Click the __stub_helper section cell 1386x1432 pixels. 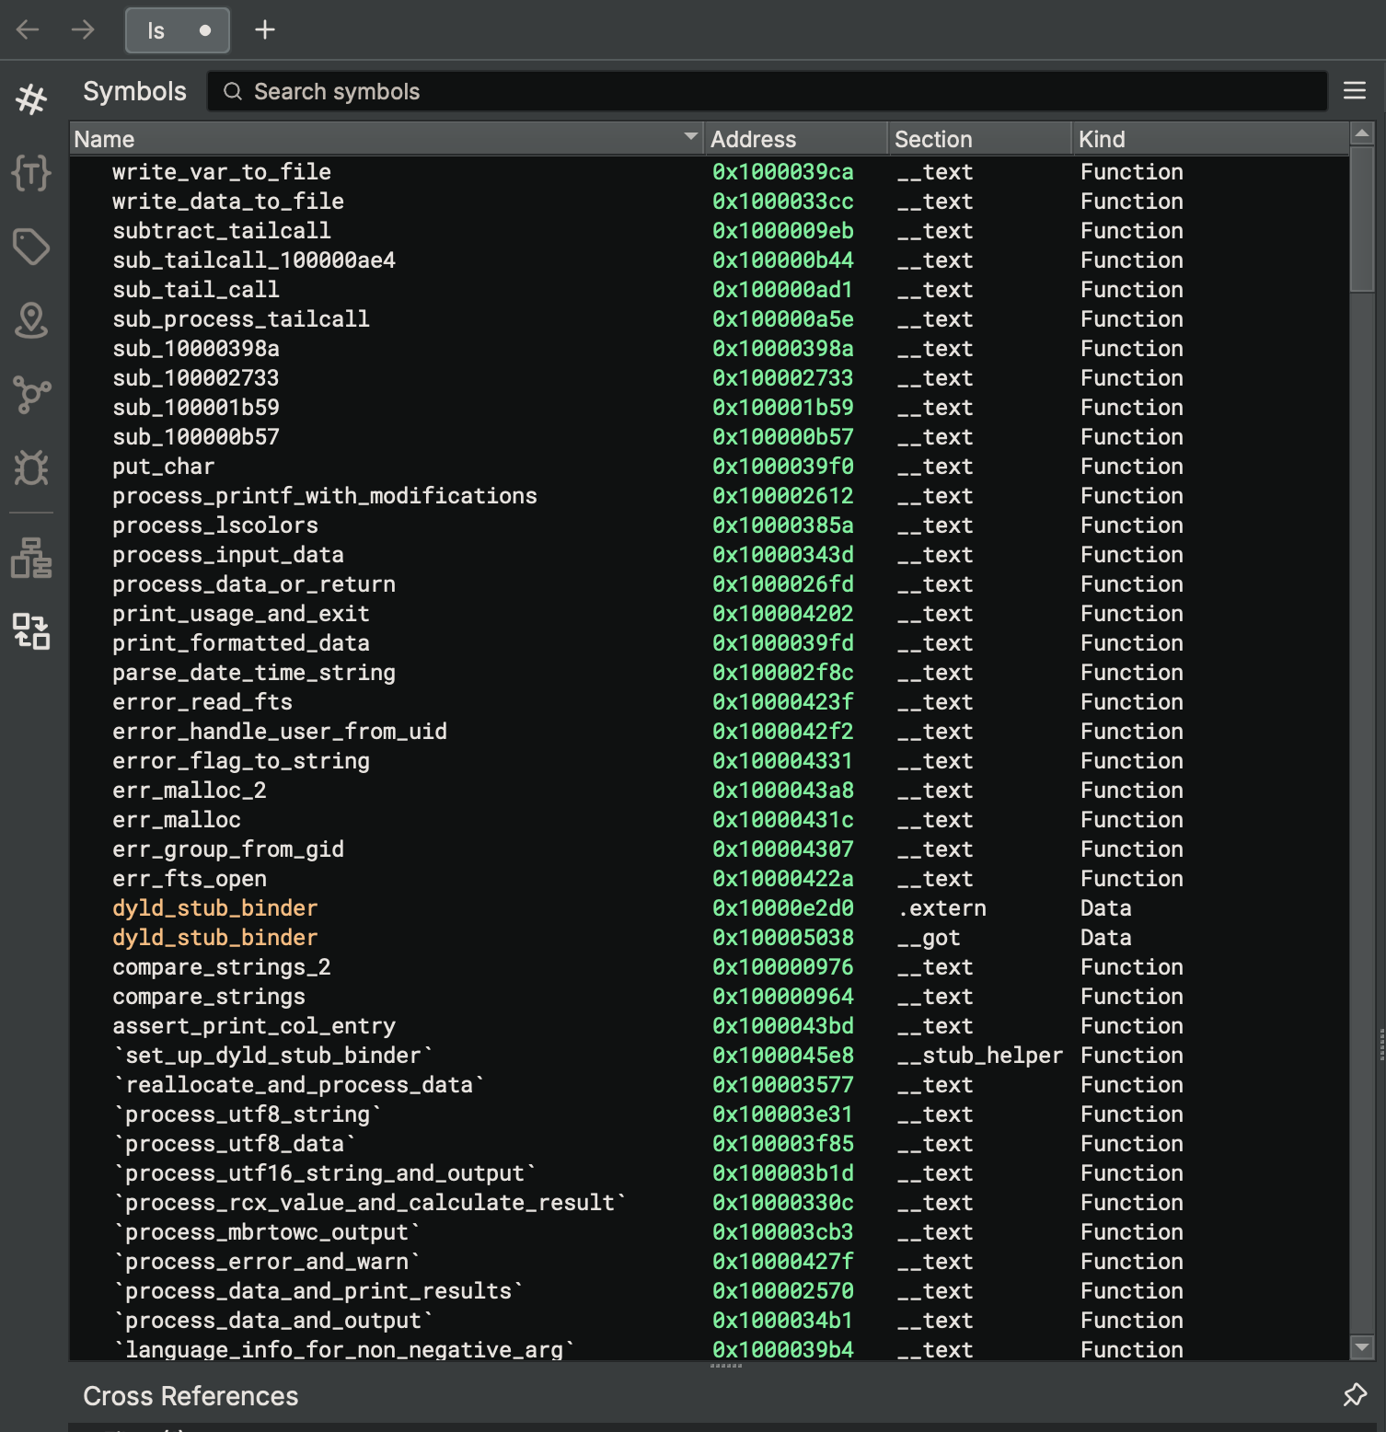(980, 1056)
